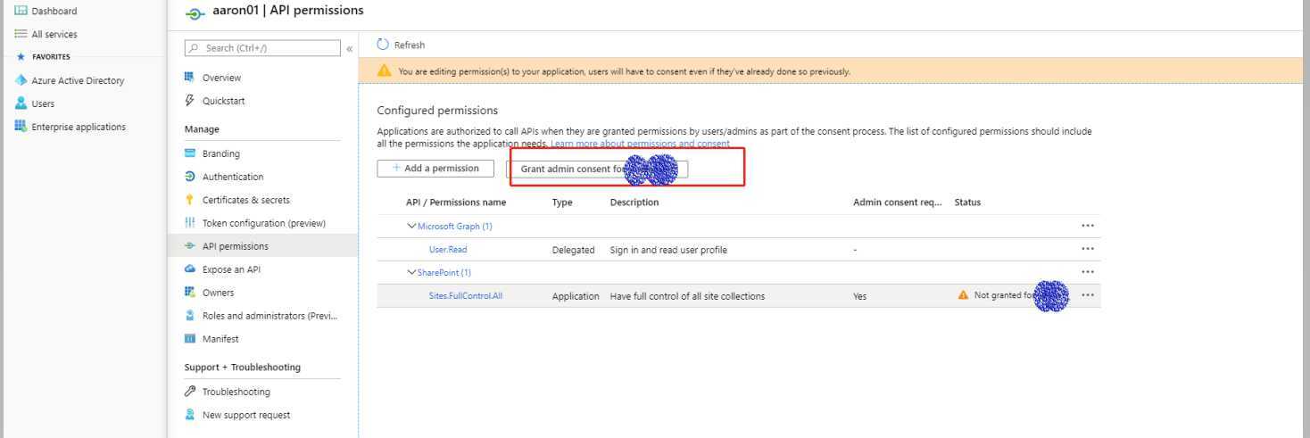Open Users in favorites

pos(43,103)
